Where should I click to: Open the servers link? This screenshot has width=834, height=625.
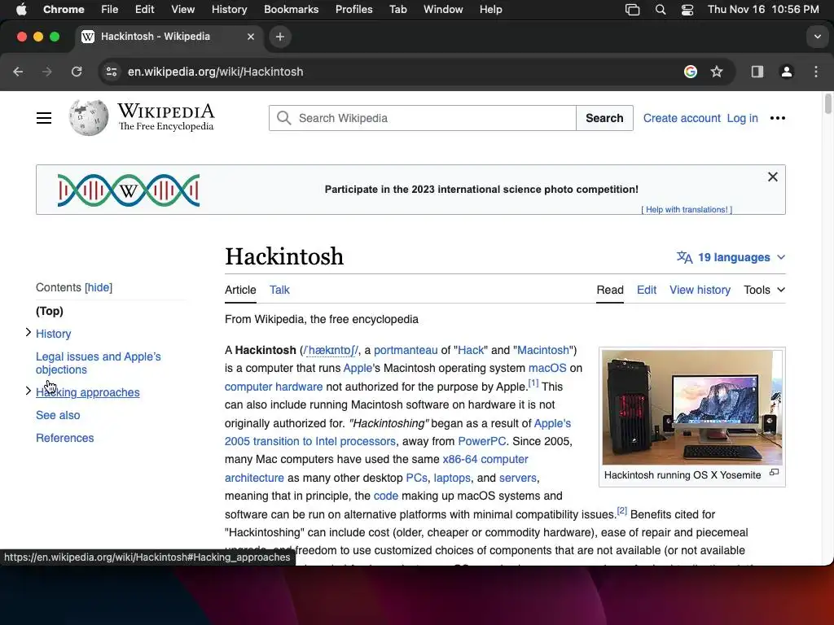coord(517,478)
